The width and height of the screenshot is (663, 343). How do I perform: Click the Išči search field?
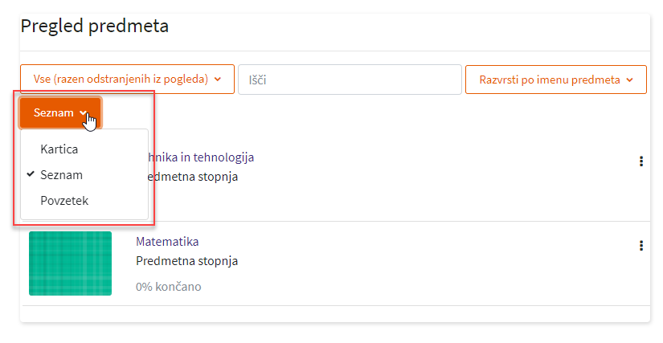(350, 80)
